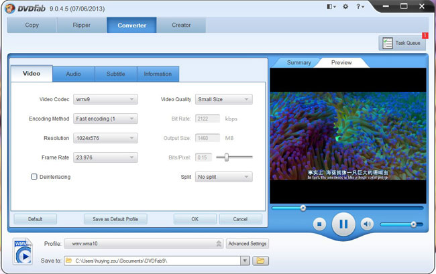Viewport: 436px width, 274px height.
Task: Click the WMV profile format icon
Action: point(23,251)
